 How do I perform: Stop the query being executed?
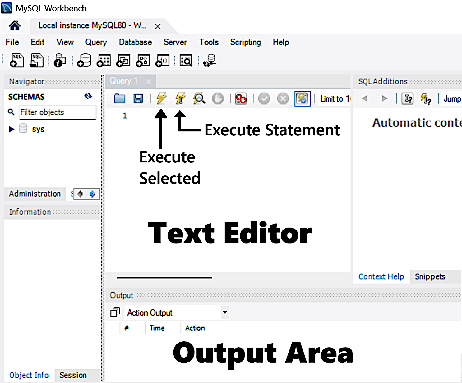point(218,98)
